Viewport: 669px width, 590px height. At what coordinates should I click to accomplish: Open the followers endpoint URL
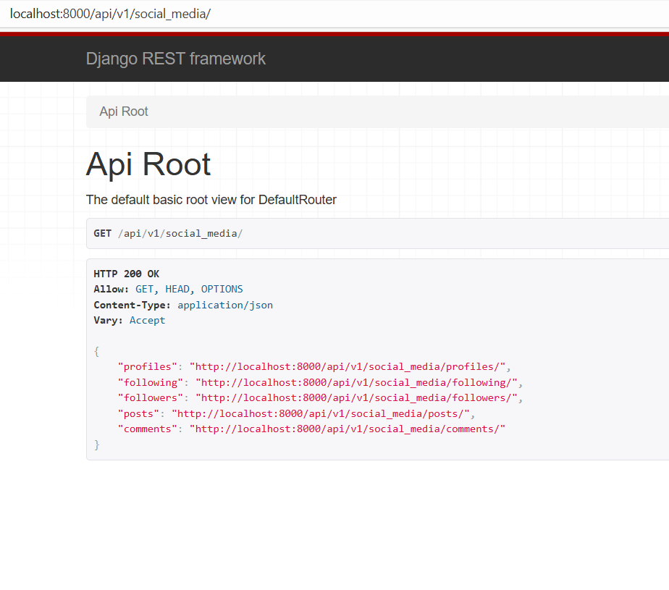click(358, 398)
